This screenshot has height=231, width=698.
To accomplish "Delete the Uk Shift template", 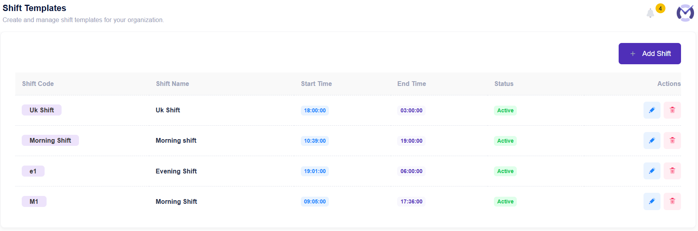I will point(672,110).
